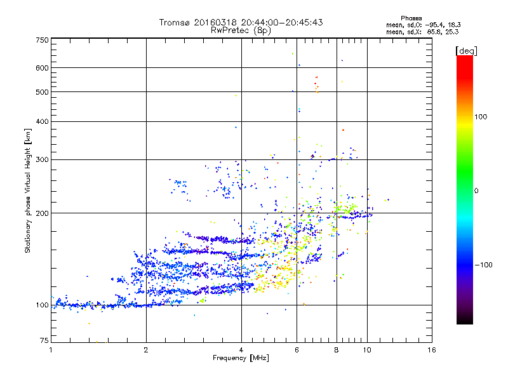Click the y-axis tick label '300'
Viewport: 508px width, 381px height.
[x=42, y=160]
